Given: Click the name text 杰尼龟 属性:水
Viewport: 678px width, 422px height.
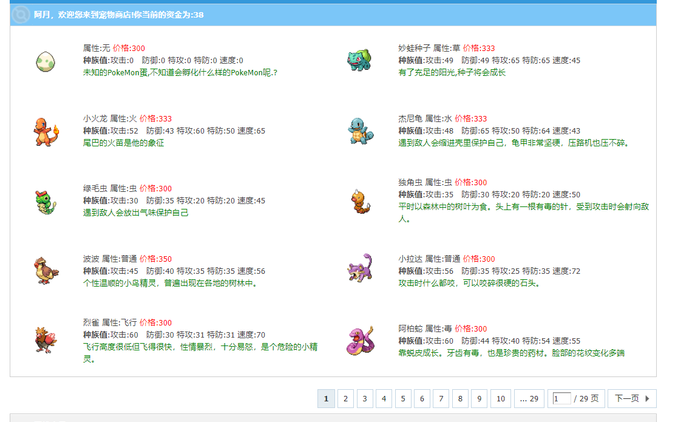Looking at the screenshot, I should pos(425,118).
